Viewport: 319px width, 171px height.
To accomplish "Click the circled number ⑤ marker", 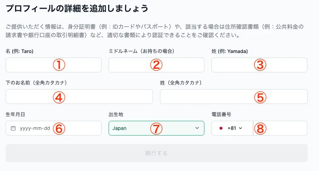I will (x=260, y=97).
